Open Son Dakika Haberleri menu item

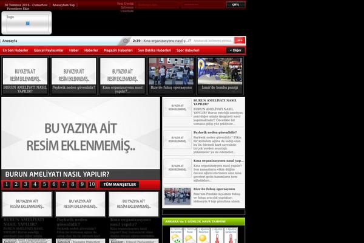point(155,50)
